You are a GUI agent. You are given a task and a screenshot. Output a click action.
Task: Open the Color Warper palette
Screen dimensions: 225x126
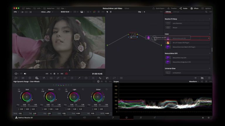(72, 78)
